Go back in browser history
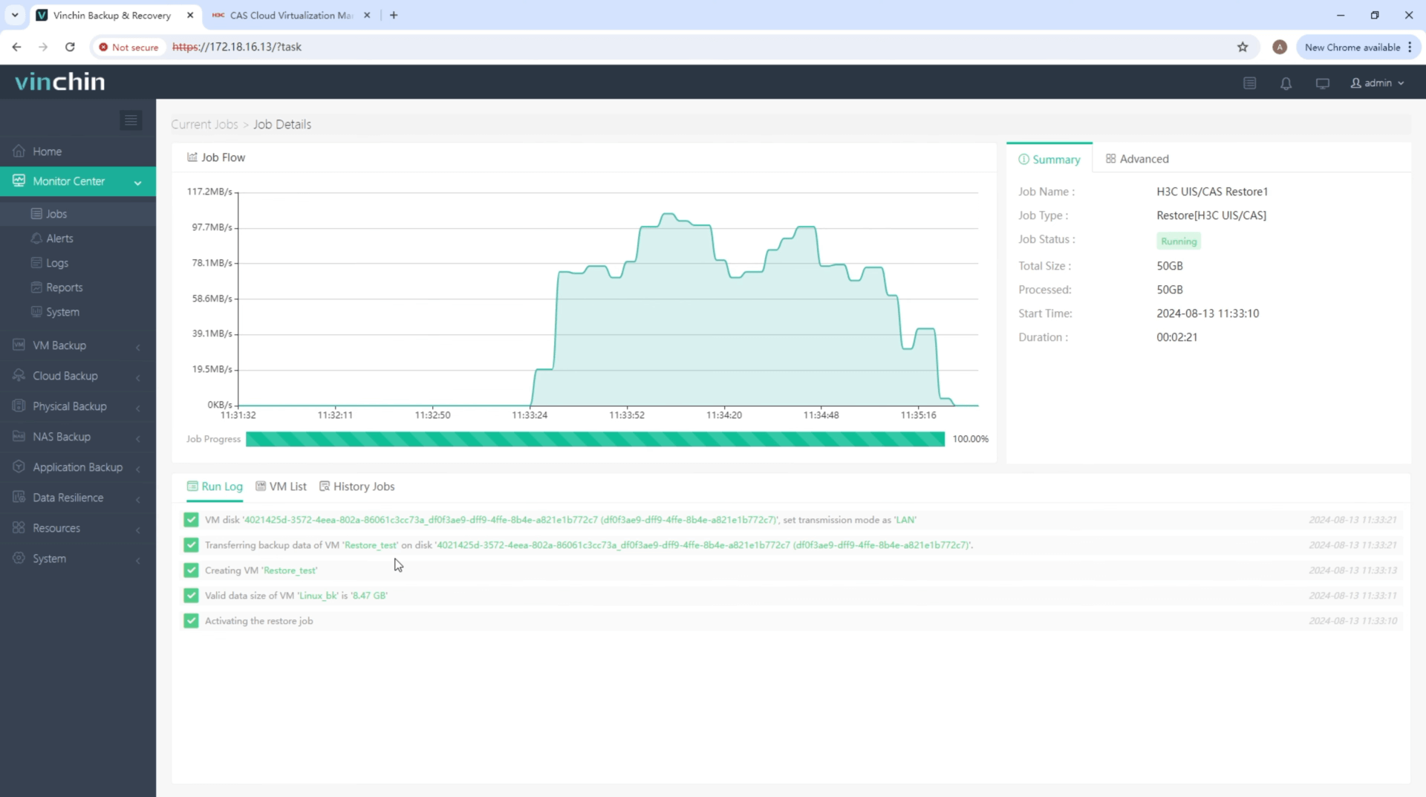This screenshot has height=797, width=1426. 16,47
